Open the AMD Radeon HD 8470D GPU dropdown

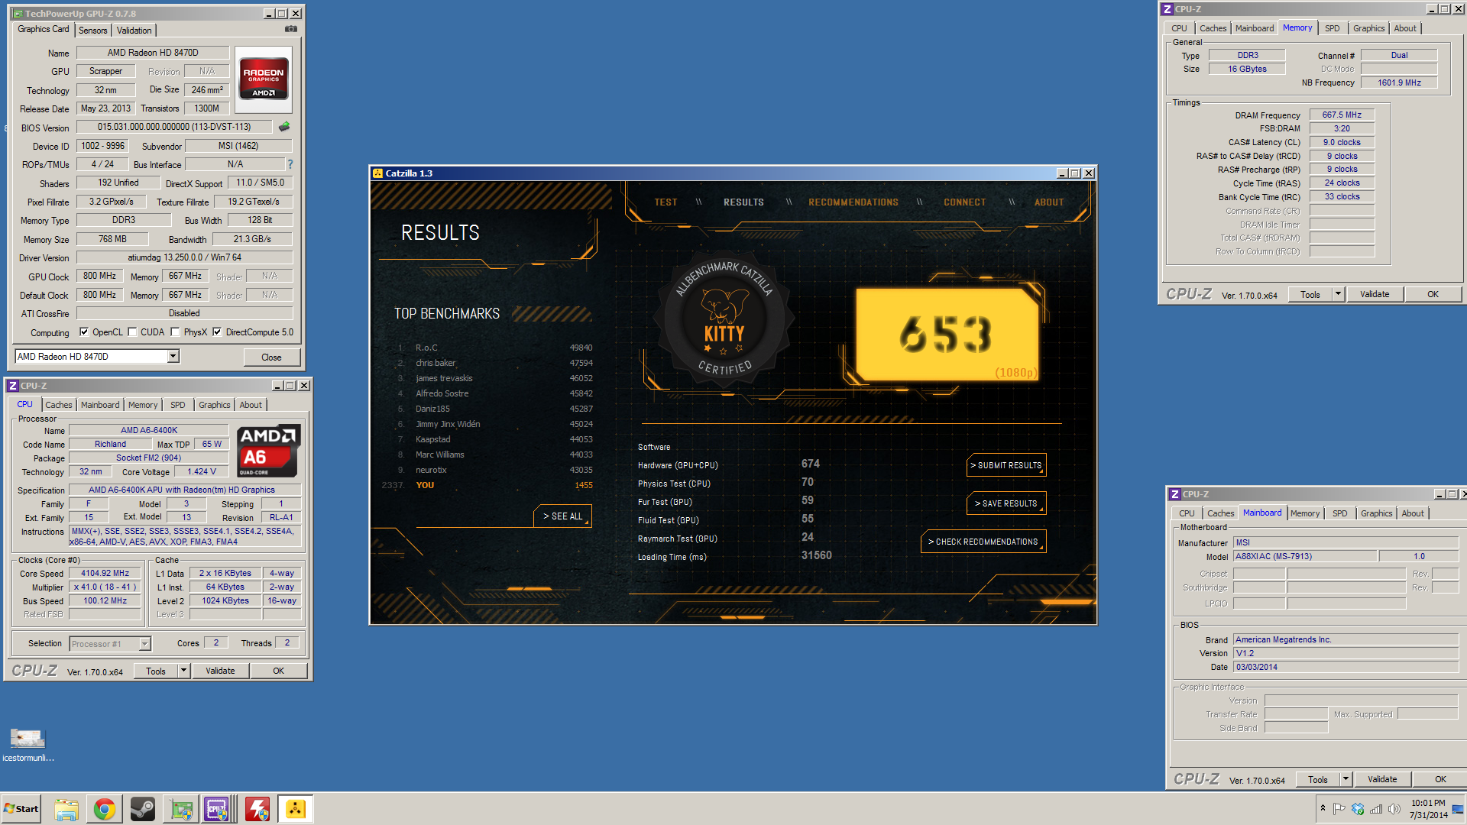pos(173,357)
